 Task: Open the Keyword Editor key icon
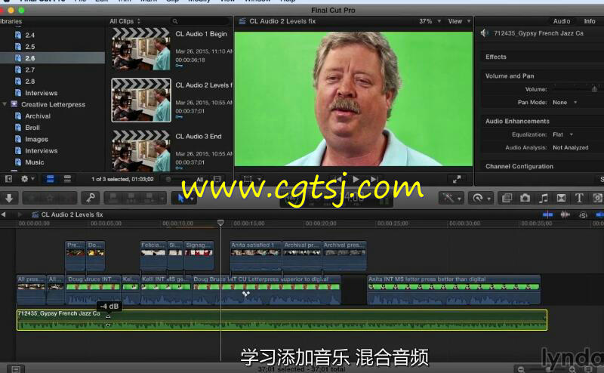point(90,198)
